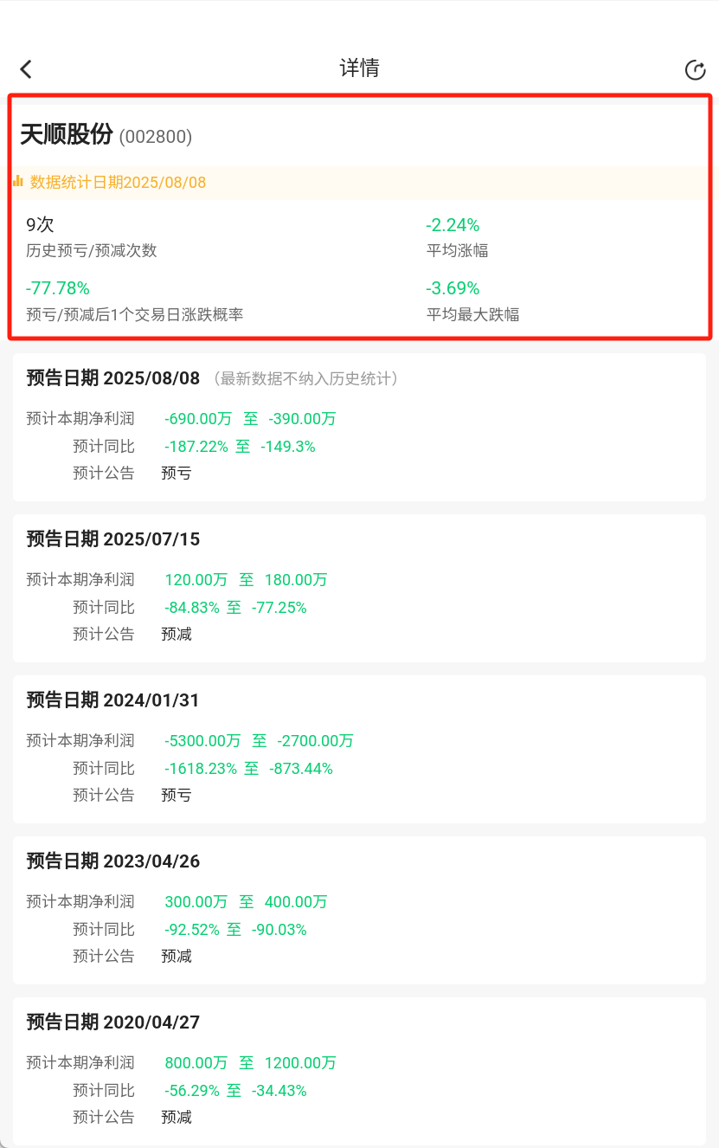719x1148 pixels.
Task: Tap the -2.24% 平均涨幅 value
Action: tap(453, 225)
